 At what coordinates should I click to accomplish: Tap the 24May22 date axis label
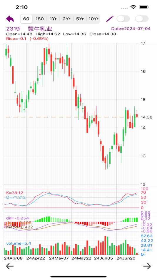click(x=81, y=258)
